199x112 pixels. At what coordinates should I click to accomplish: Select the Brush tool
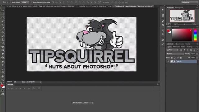(2, 36)
